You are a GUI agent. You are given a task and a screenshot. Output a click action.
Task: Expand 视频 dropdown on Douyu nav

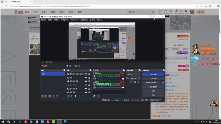click(x=62, y=12)
